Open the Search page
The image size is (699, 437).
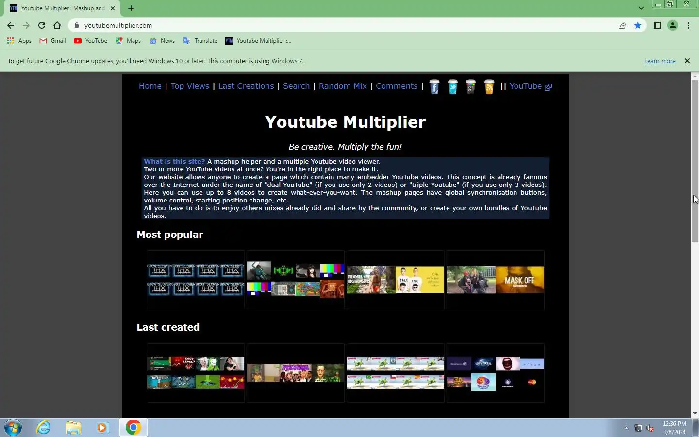click(x=296, y=86)
